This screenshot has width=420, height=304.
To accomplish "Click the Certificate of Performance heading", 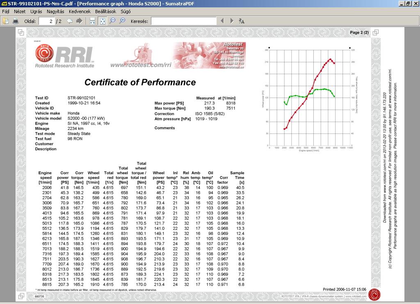I will pyautogui.click(x=140, y=82).
